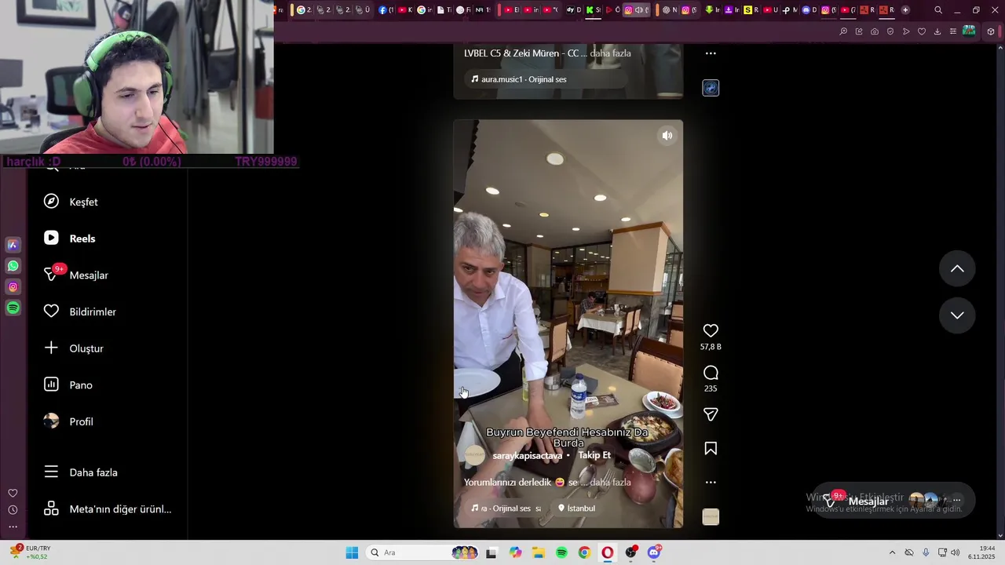The image size is (1005, 565).
Task: Open File Explorer from taskbar
Action: 539,552
